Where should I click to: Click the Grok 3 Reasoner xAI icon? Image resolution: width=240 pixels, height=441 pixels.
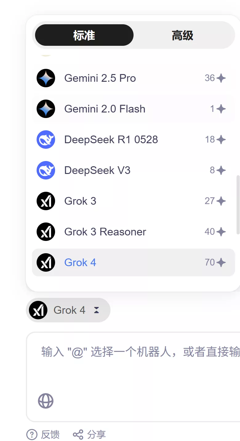tap(46, 232)
